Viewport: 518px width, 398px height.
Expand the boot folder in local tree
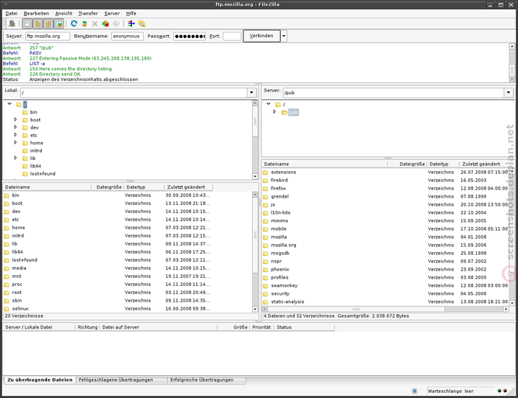tap(15, 119)
